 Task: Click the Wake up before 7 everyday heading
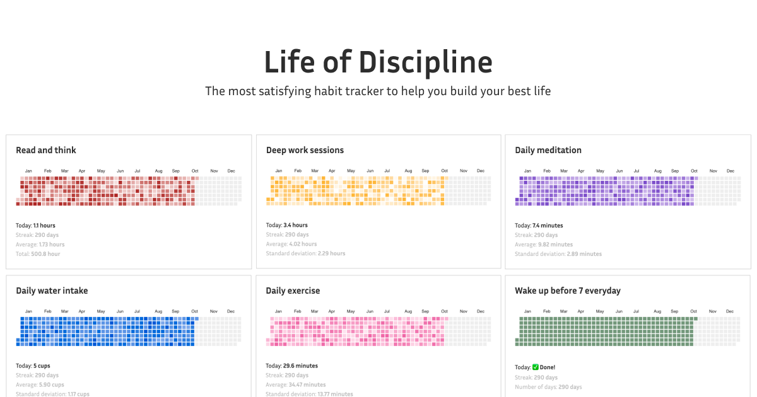click(x=566, y=291)
